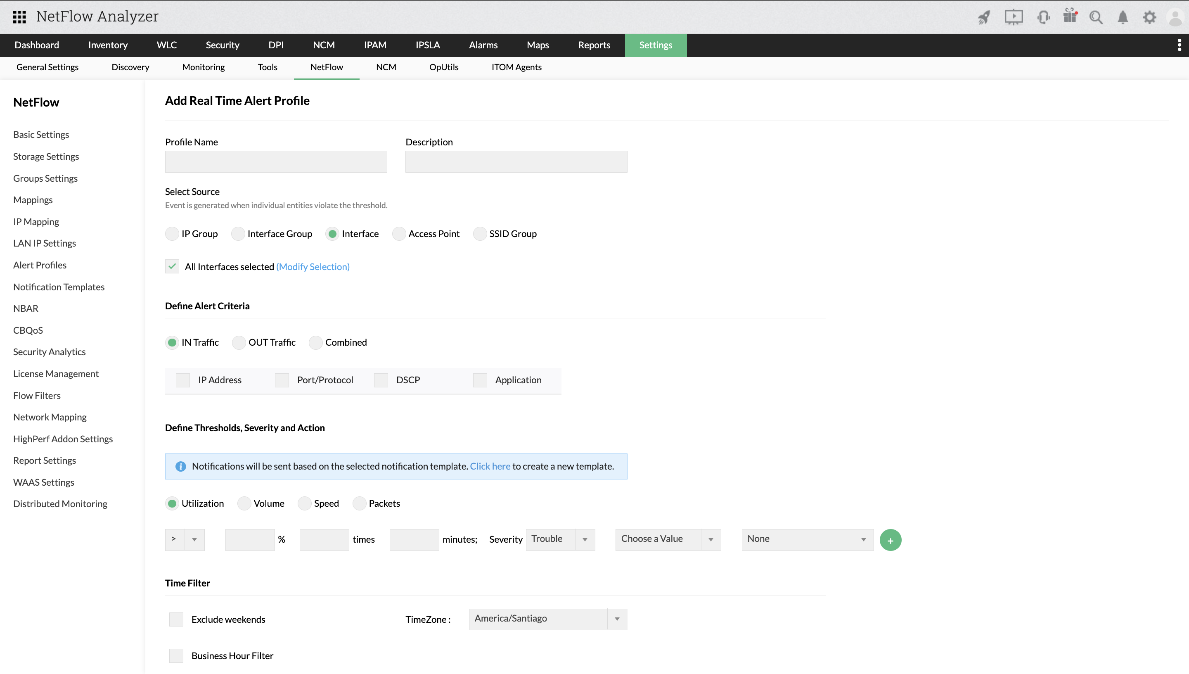
Task: Open the gift box icon
Action: [1070, 16]
